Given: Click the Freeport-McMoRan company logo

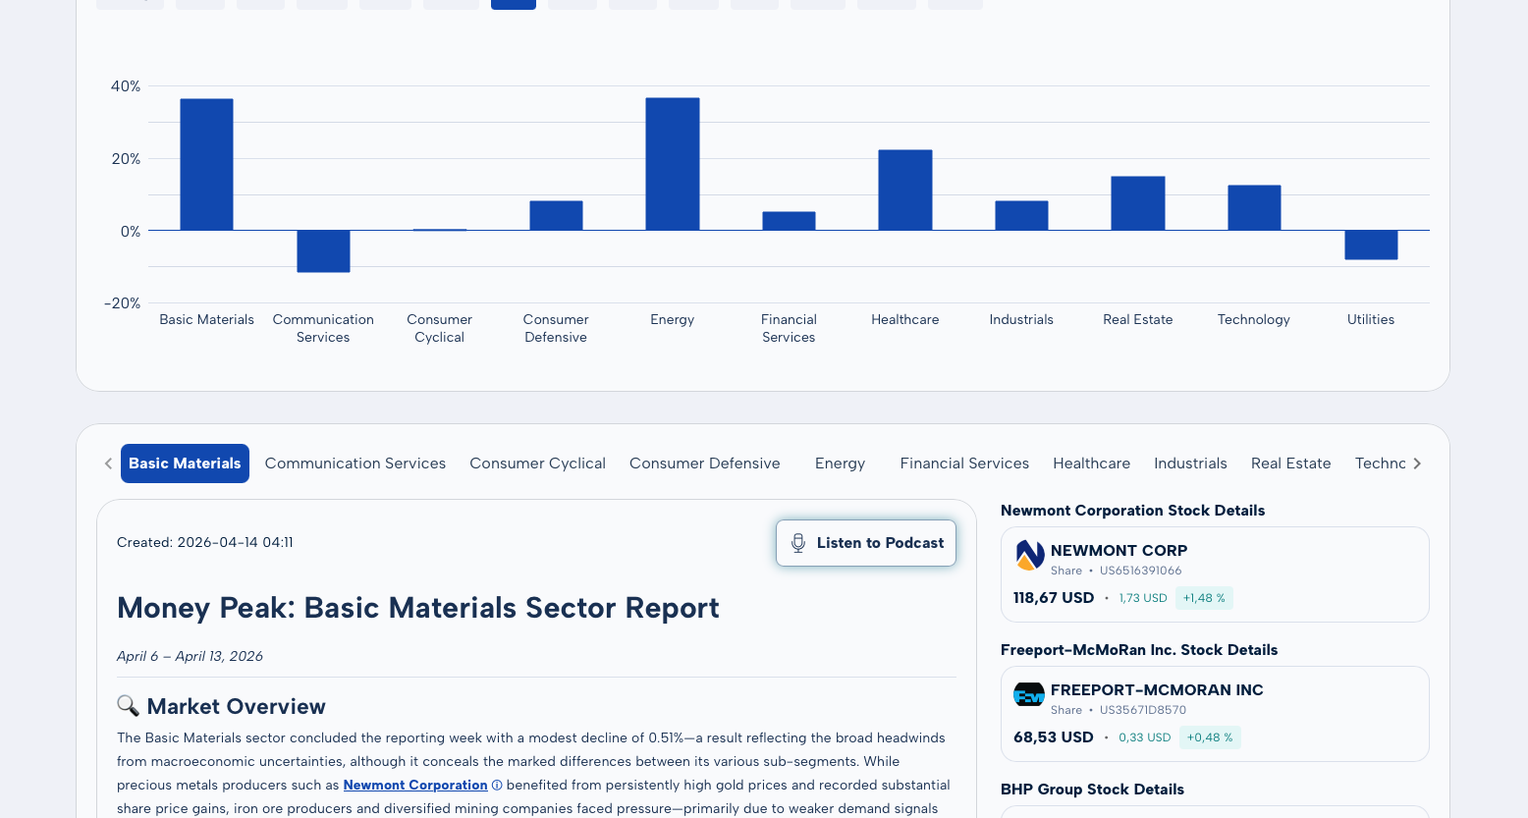Looking at the screenshot, I should 1029,694.
